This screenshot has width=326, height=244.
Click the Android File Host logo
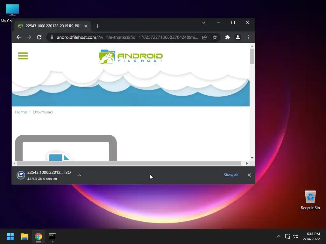pyautogui.click(x=131, y=57)
